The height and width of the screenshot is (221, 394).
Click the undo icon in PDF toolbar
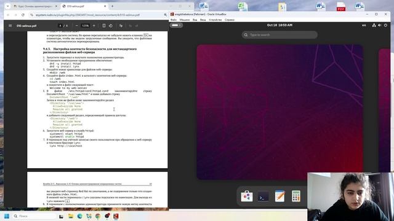pyautogui.click(x=130, y=26)
